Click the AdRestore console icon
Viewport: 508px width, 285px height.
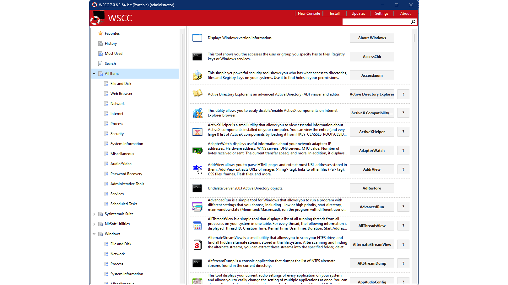tap(197, 188)
